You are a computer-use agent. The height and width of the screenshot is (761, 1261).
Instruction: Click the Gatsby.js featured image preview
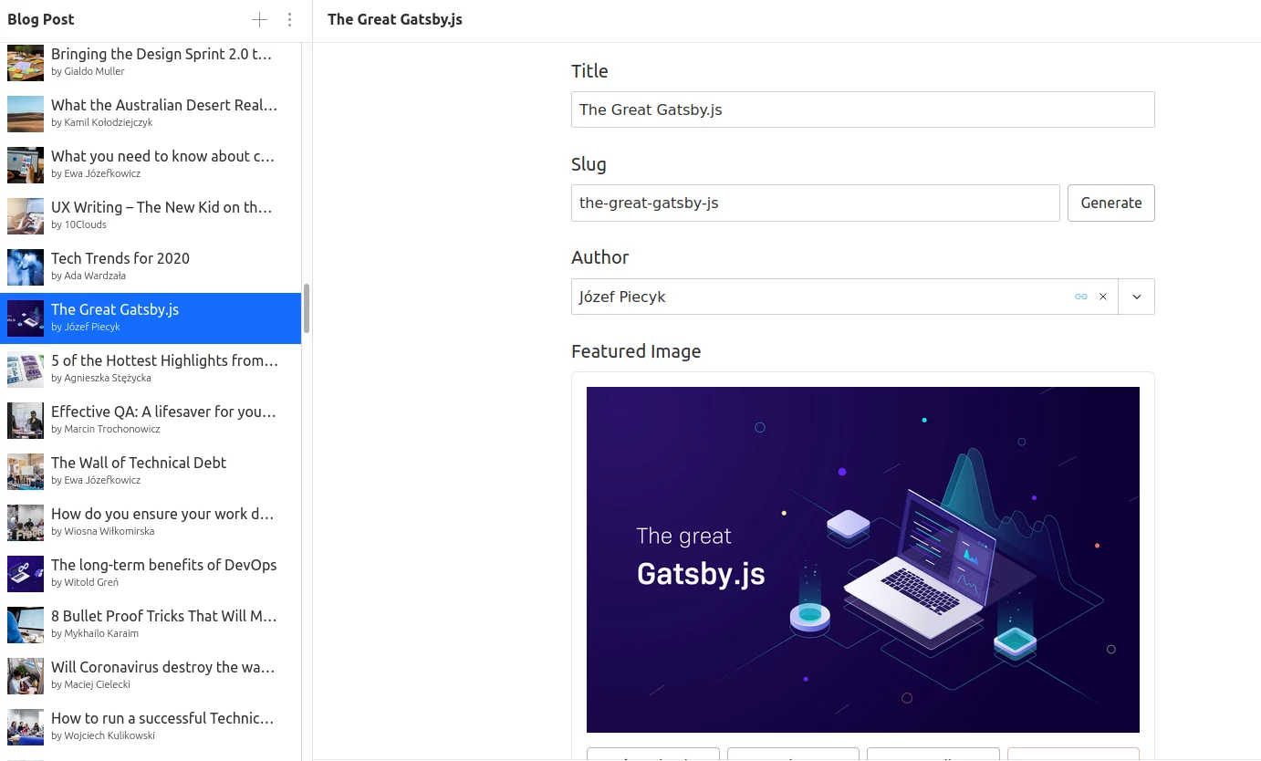862,559
